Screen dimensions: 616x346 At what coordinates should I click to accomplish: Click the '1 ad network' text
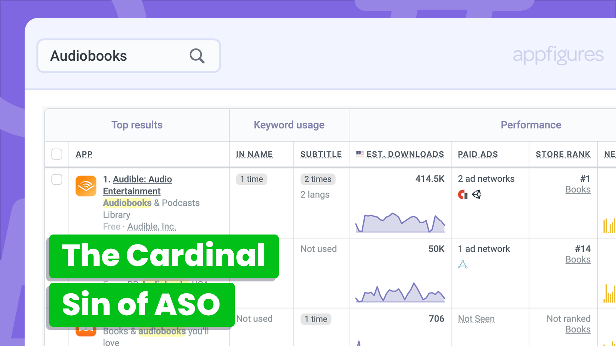pyautogui.click(x=484, y=249)
